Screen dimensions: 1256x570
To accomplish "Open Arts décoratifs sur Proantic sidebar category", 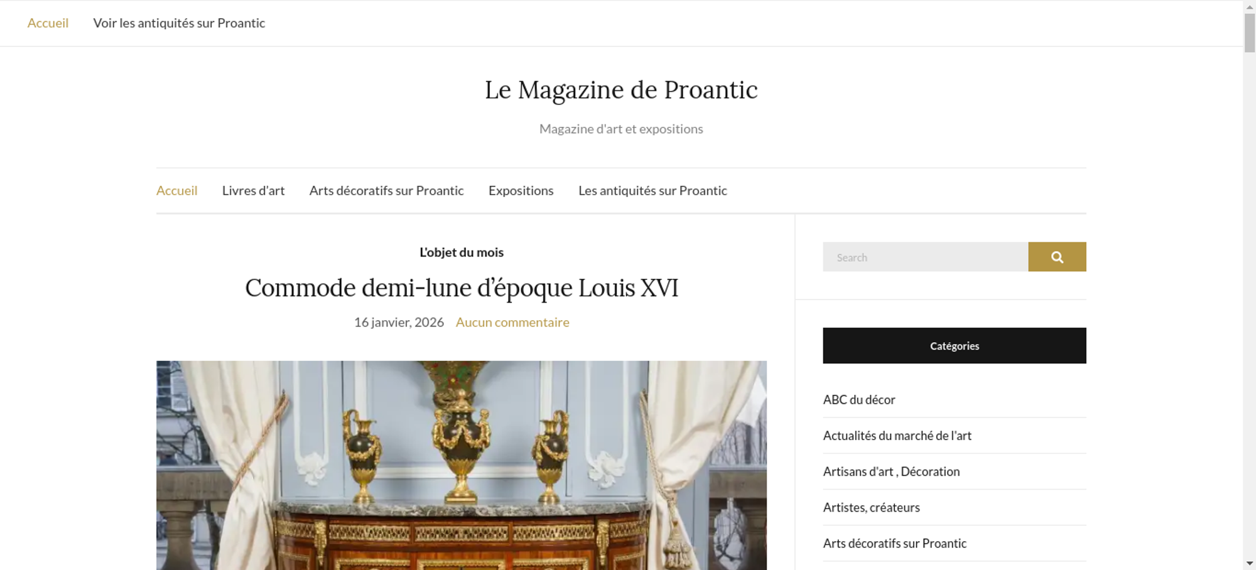I will tap(895, 543).
